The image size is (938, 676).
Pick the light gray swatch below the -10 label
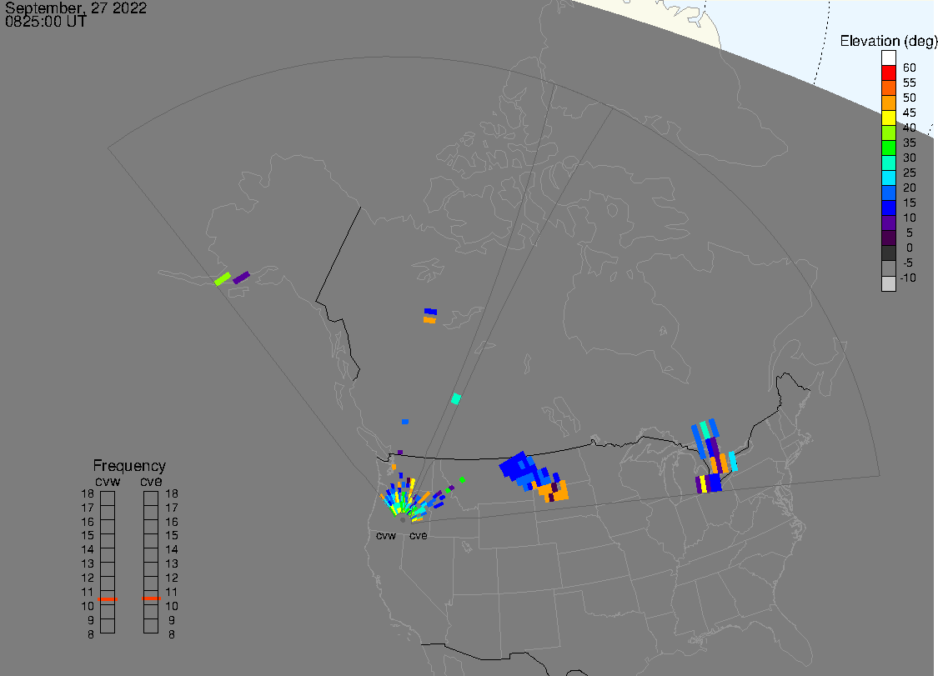[x=888, y=283]
